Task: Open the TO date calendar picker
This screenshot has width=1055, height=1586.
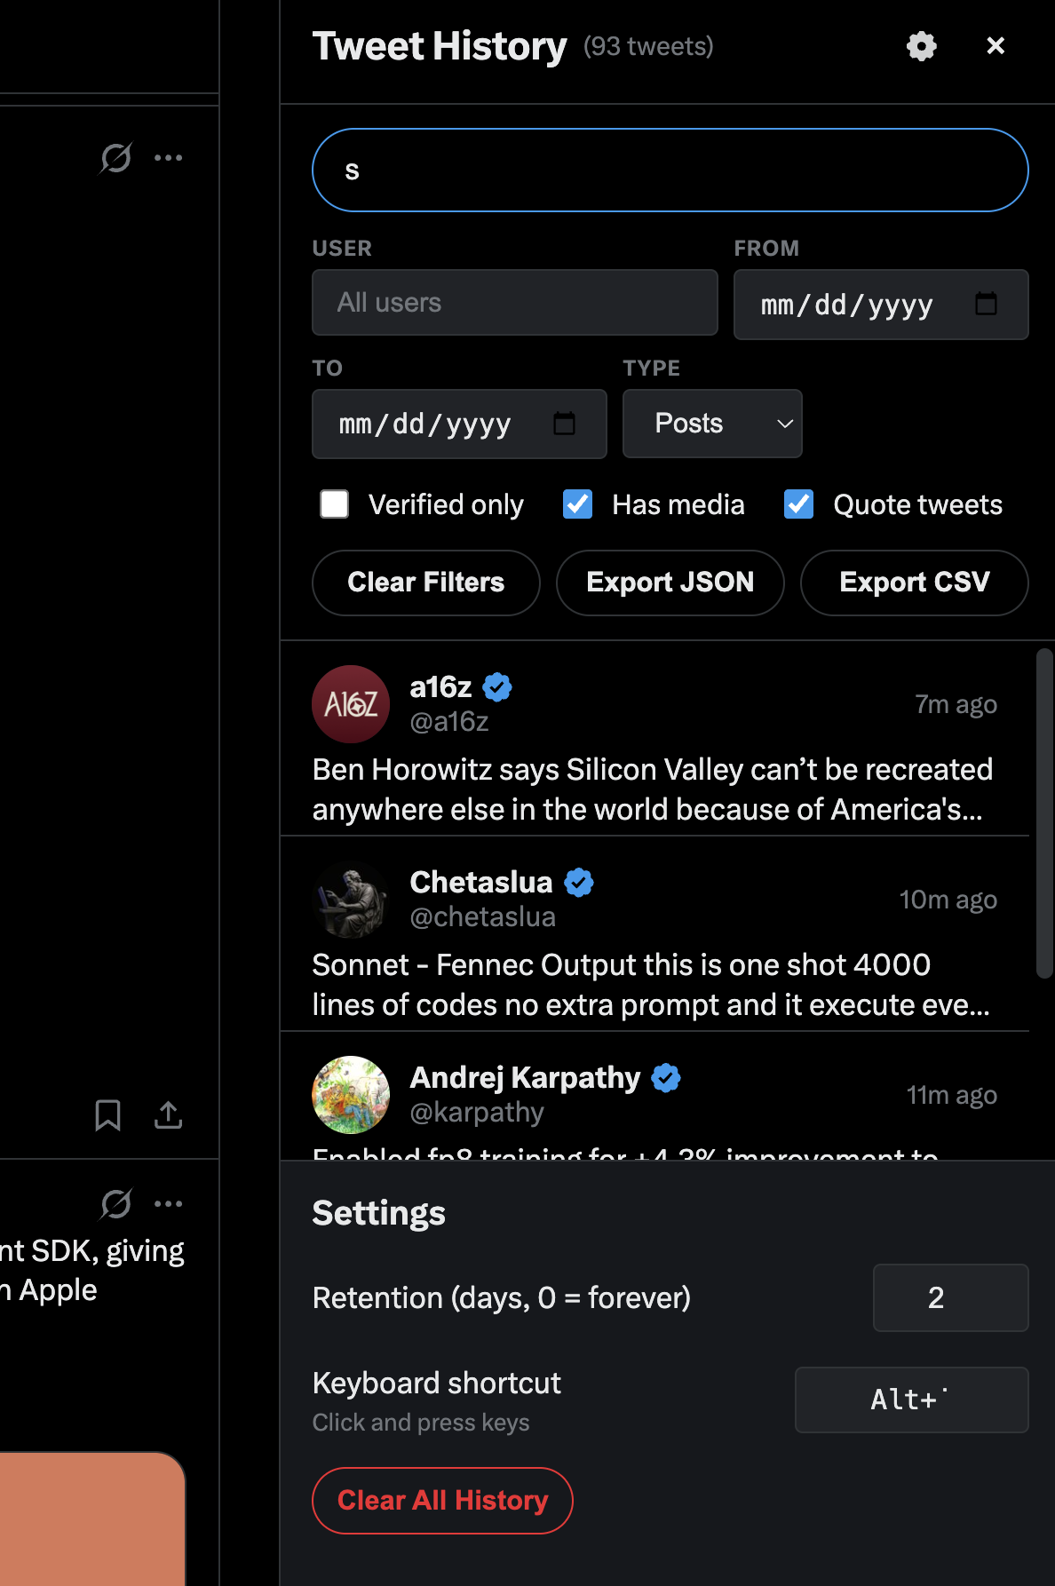Action: [x=564, y=424]
